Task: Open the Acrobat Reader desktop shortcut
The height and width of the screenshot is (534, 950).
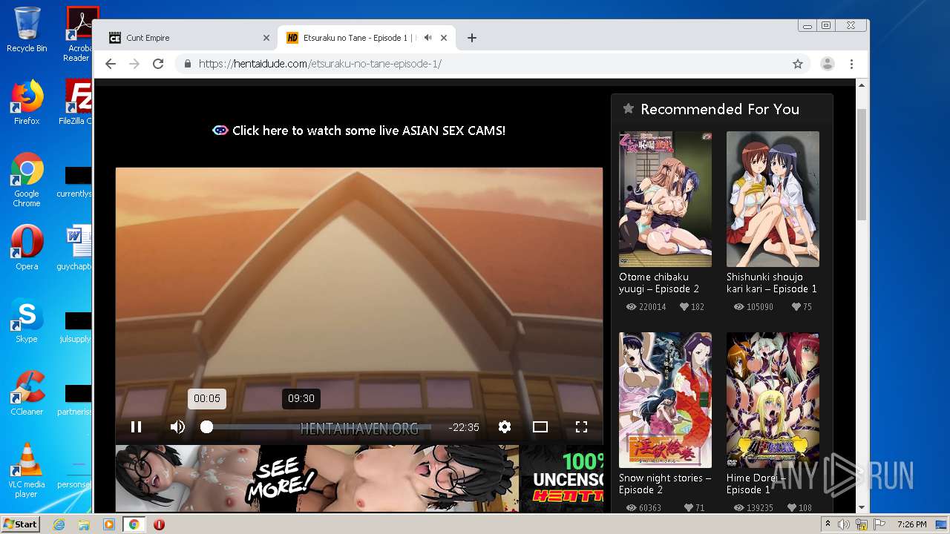Action: pyautogui.click(x=78, y=34)
